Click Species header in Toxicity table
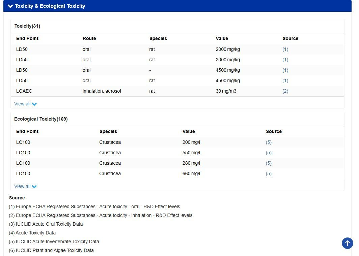This screenshot has height=256, width=359. pos(158,38)
